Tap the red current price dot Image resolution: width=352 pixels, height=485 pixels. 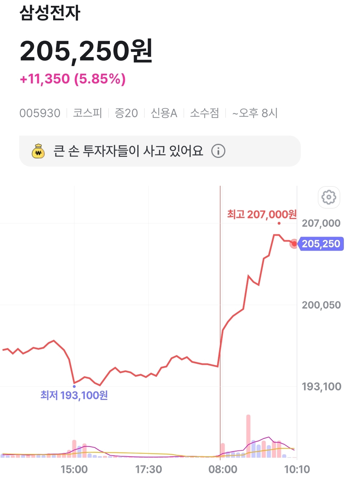[294, 243]
